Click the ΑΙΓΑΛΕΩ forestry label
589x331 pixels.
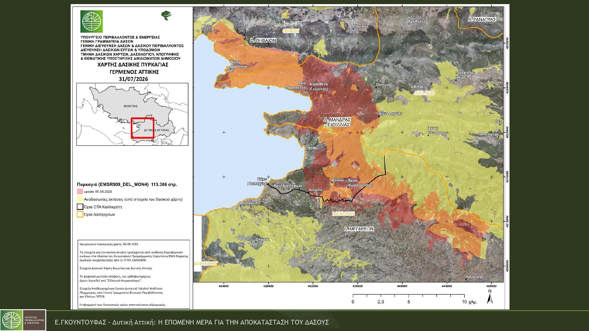tap(424, 93)
